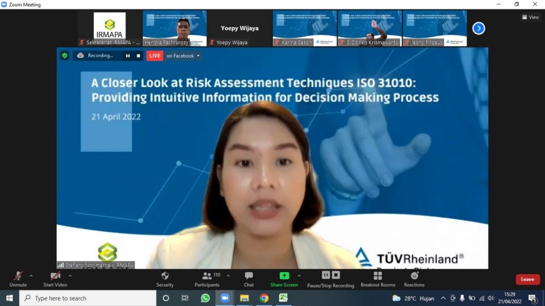This screenshot has height=306, width=545.
Task: Stop the recording in the top bar
Action: 138,56
